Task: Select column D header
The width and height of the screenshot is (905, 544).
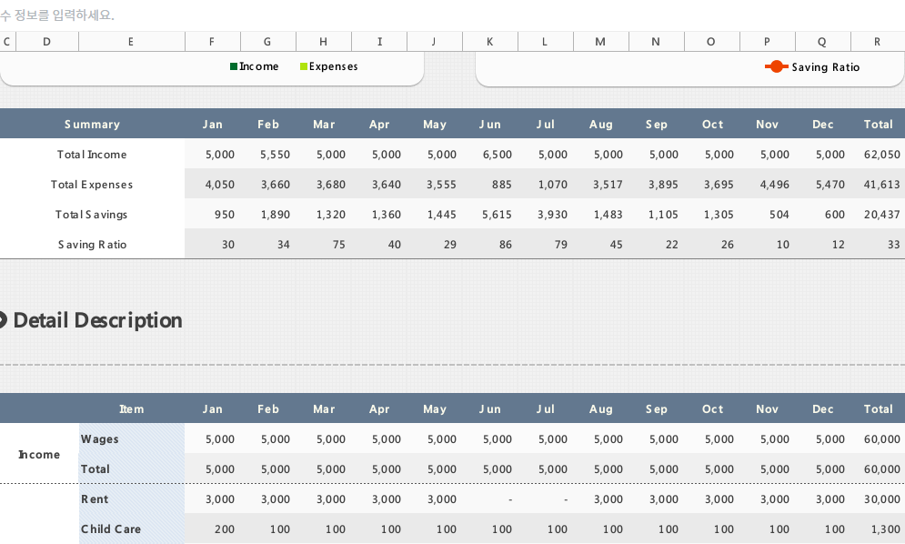Action: point(46,42)
